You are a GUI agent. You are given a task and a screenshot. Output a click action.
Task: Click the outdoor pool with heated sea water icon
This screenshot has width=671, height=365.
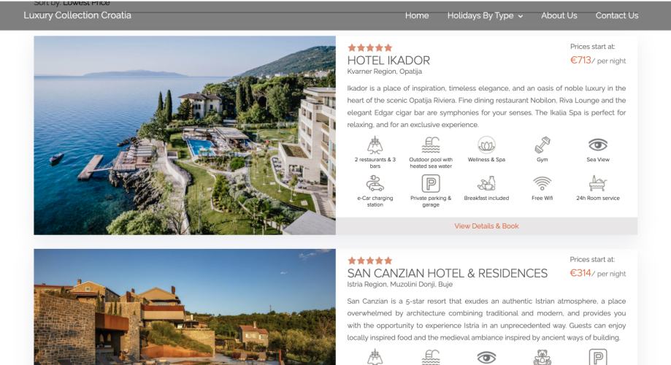[431, 145]
